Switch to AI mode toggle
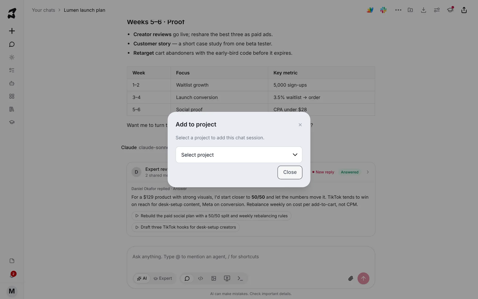The image size is (478, 299). point(142,278)
